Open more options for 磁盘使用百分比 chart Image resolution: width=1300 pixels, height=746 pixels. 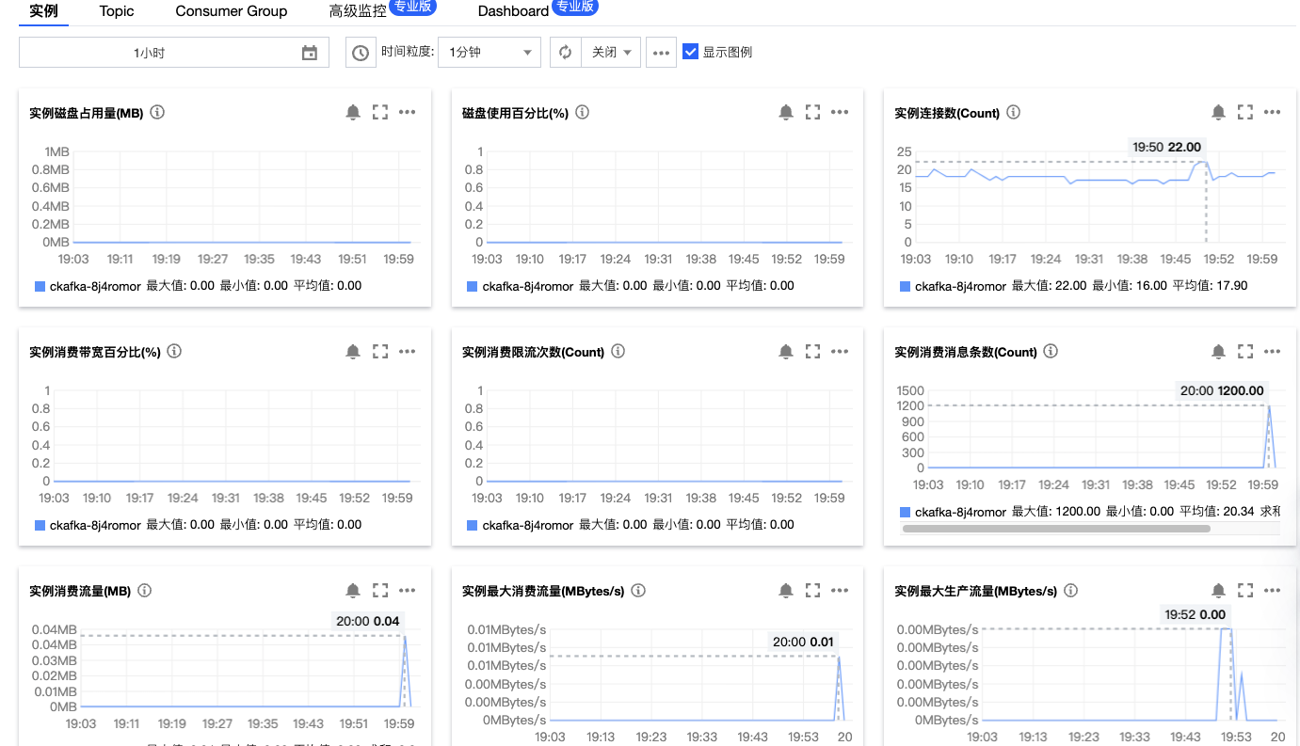(840, 112)
